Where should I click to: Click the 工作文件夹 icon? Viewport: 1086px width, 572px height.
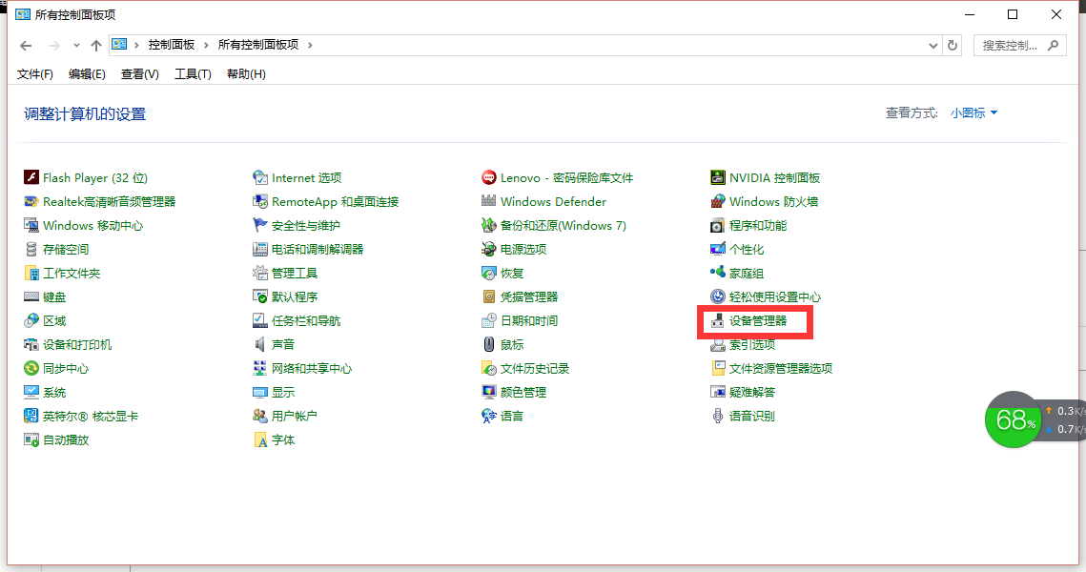click(x=31, y=273)
